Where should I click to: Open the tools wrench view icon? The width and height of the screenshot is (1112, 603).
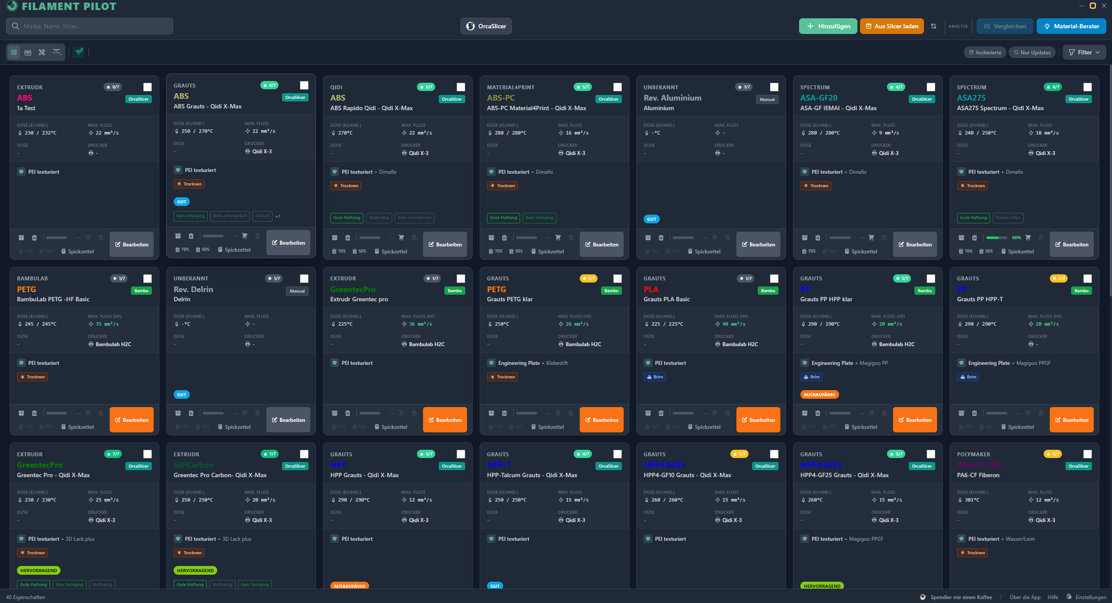42,52
